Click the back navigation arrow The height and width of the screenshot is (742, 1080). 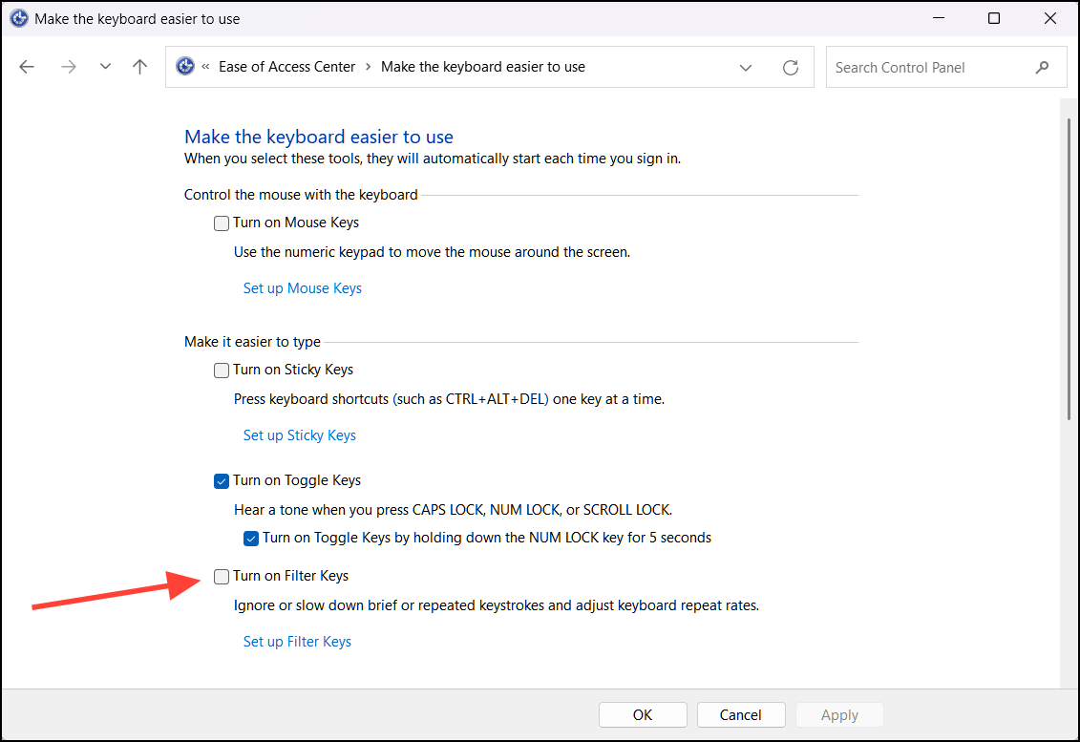click(27, 66)
